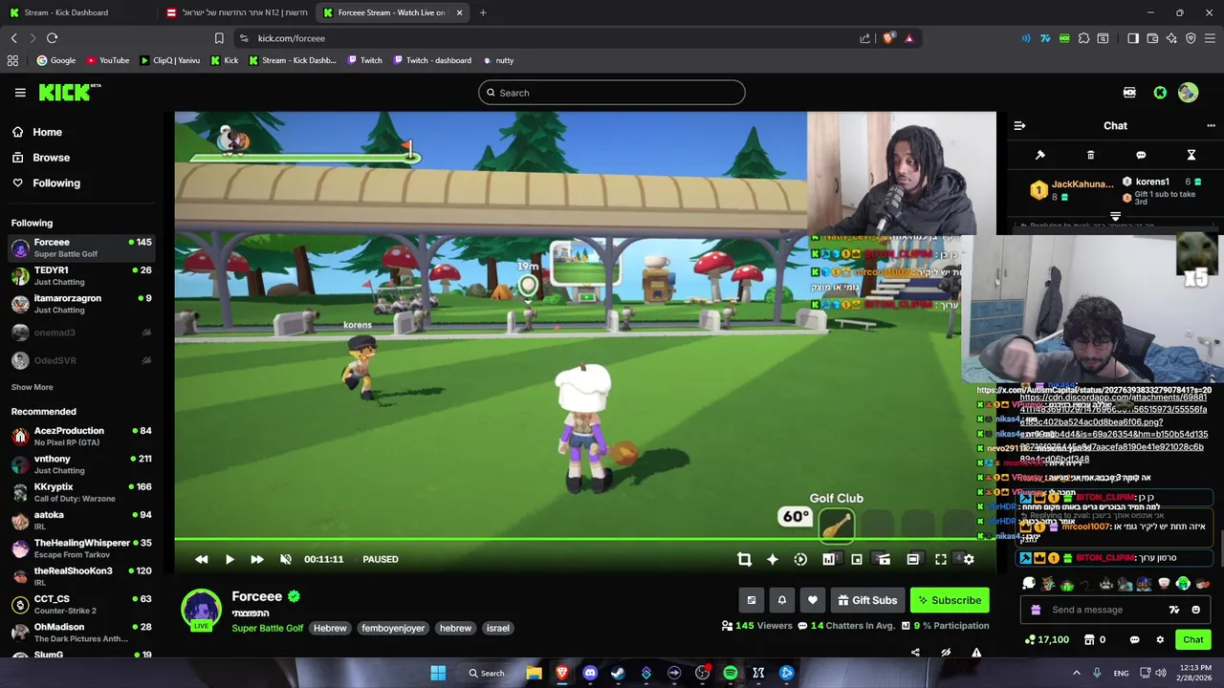
Task: Follow Forceee with the heart button
Action: click(812, 600)
